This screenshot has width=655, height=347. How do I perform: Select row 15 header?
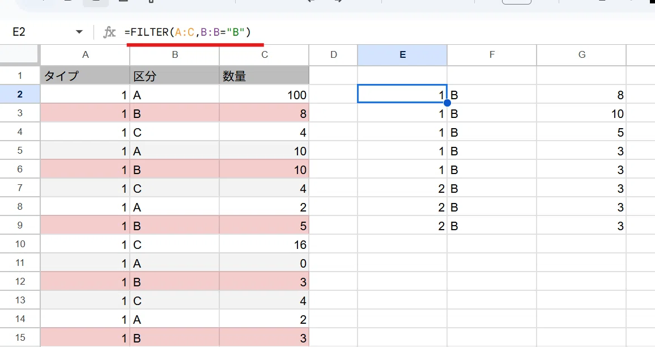[x=20, y=338]
